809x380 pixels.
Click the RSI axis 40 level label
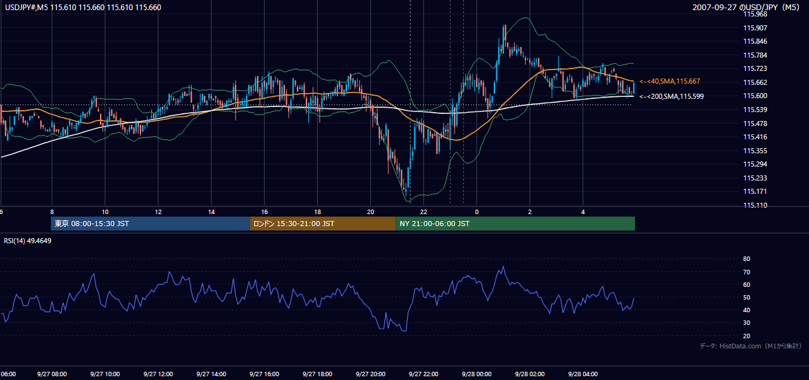pyautogui.click(x=746, y=310)
